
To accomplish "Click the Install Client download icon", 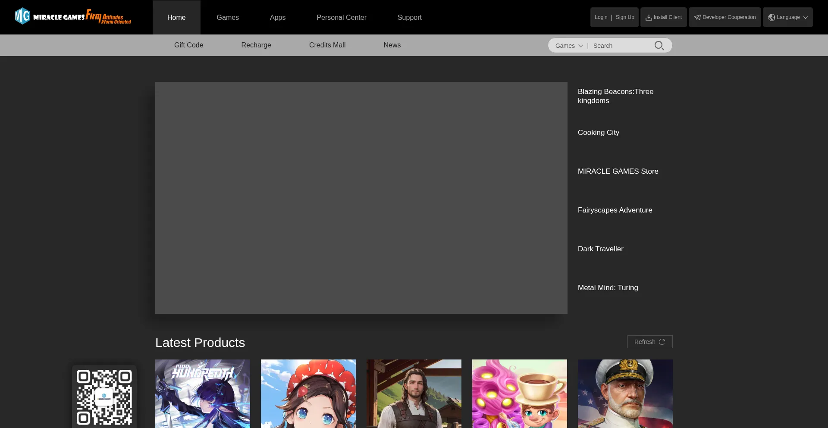I will pyautogui.click(x=648, y=18).
